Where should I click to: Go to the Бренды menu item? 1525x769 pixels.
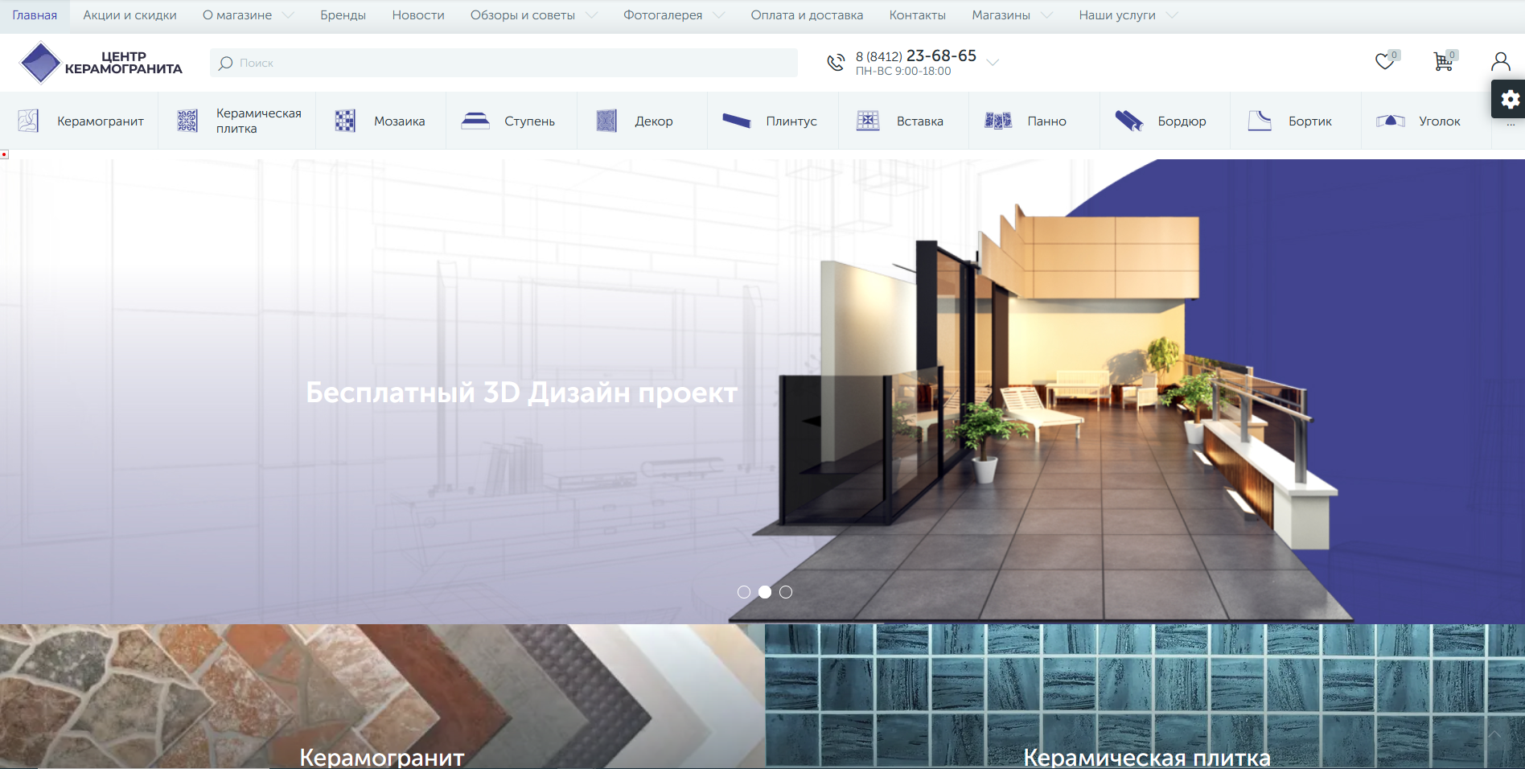pyautogui.click(x=343, y=15)
